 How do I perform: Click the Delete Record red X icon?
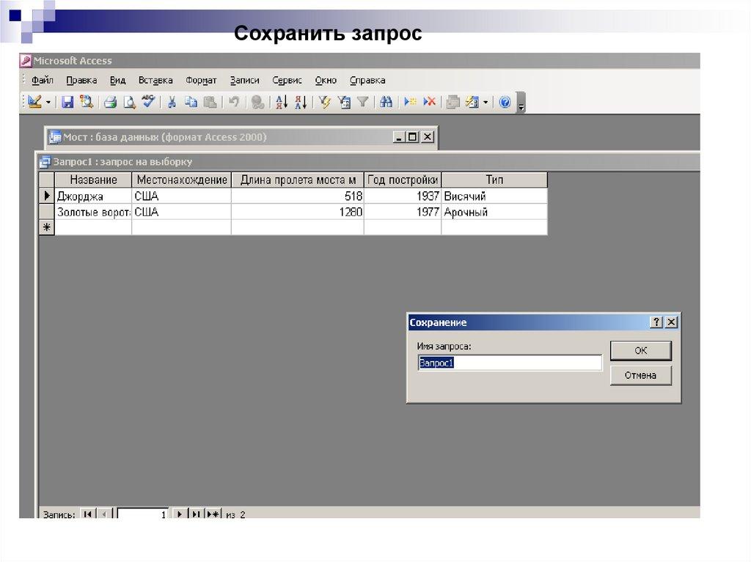pyautogui.click(x=430, y=103)
